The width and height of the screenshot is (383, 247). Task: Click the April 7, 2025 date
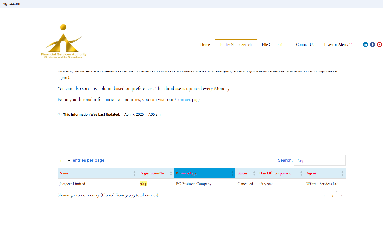pyautogui.click(x=134, y=115)
